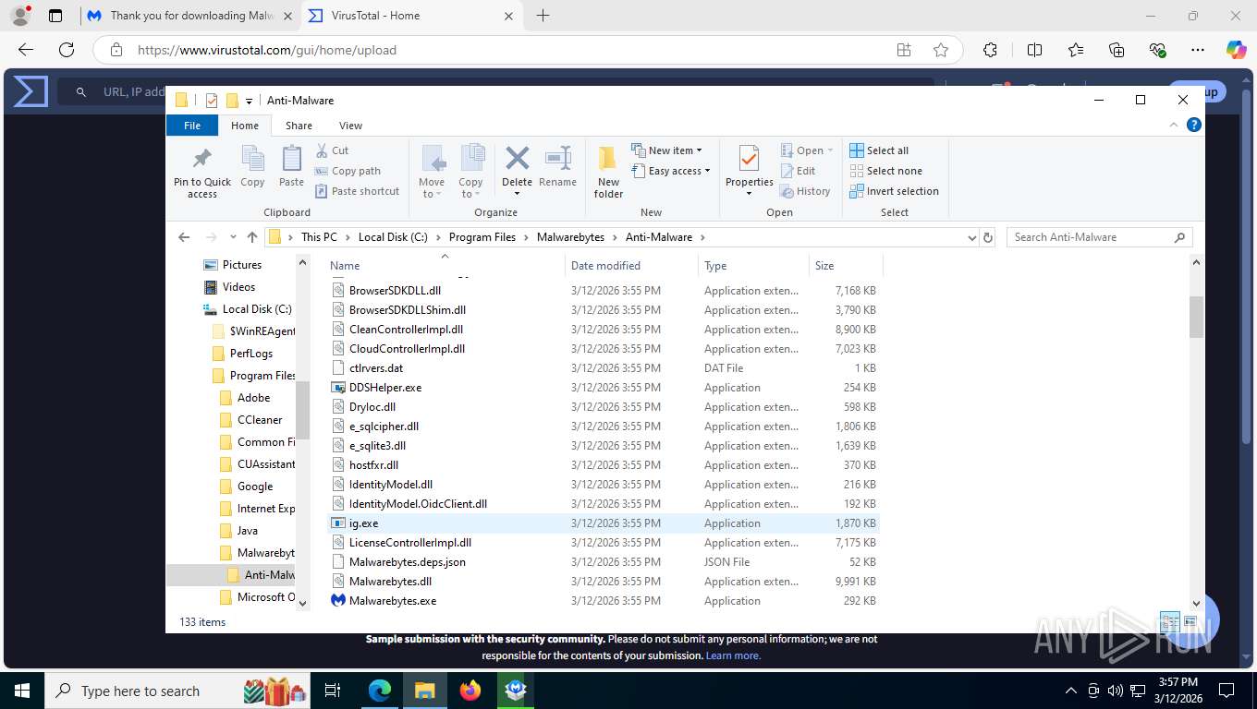Screen dimensions: 1257x709
Task: Expand Easy access dropdown
Action: coord(671,171)
